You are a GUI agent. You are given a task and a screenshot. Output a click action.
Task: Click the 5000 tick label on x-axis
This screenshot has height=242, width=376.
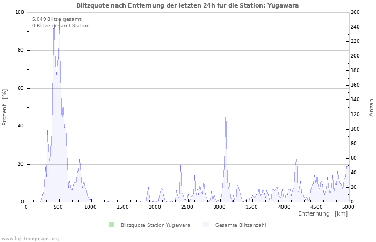(348, 207)
